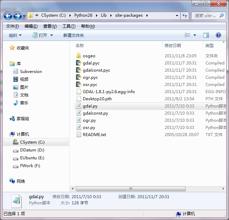Open the Subversion library
This screenshot has width=229, height=220.
click(31, 72)
